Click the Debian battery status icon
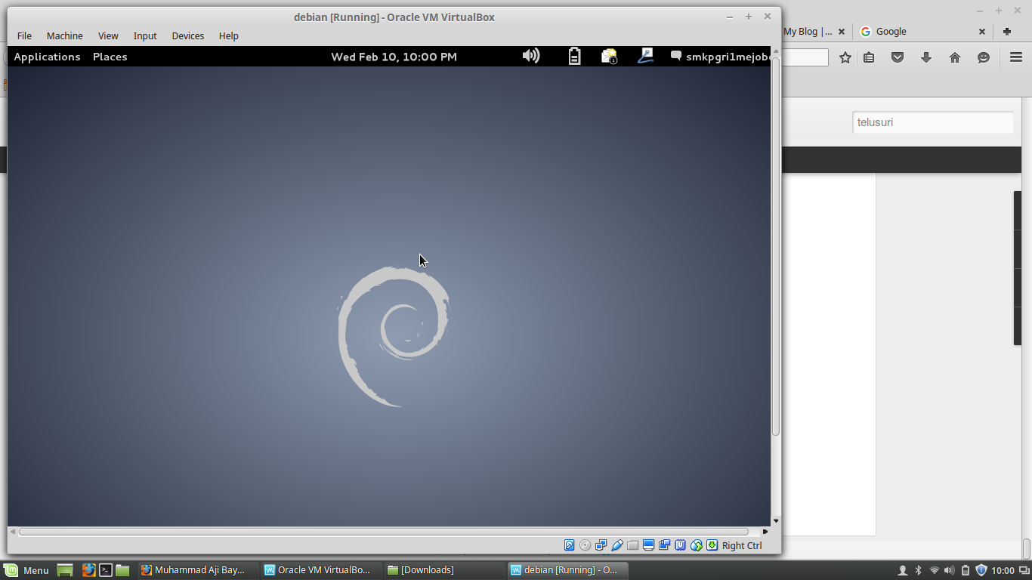 coord(574,56)
